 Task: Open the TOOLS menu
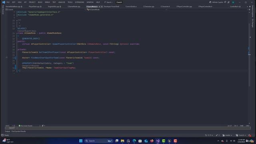pos(70,2)
